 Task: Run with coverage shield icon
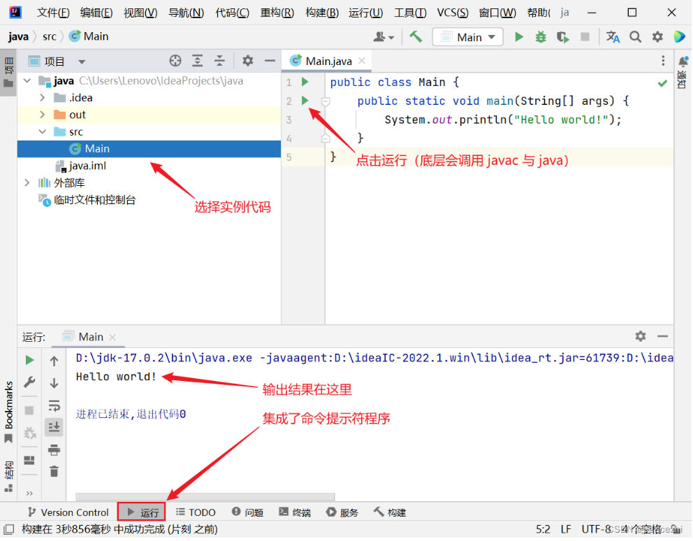pyautogui.click(x=562, y=37)
